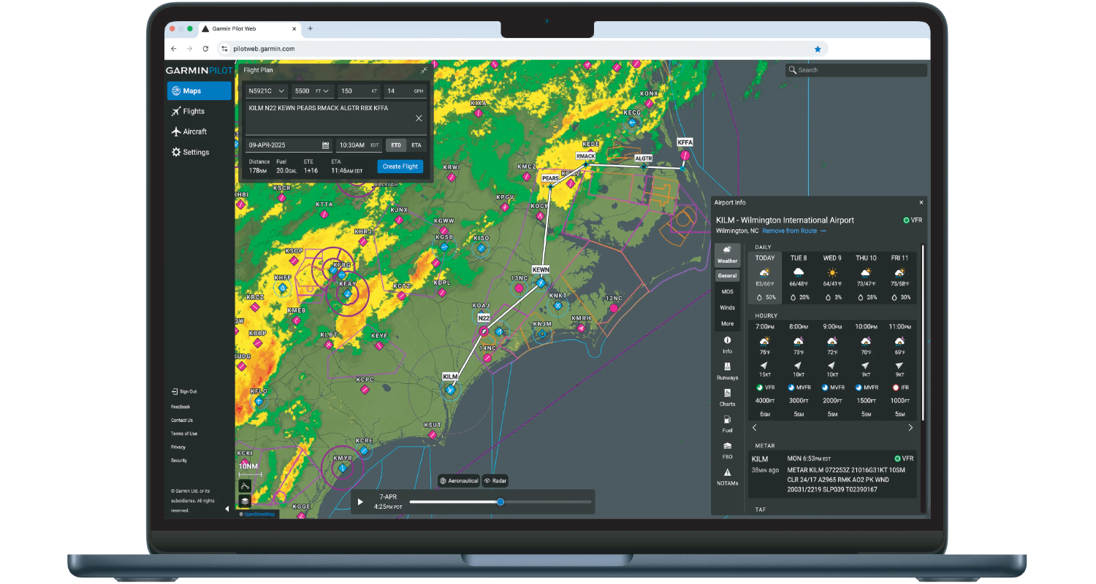Select the ETA toggle
The width and height of the screenshot is (1096, 584).
click(x=416, y=145)
